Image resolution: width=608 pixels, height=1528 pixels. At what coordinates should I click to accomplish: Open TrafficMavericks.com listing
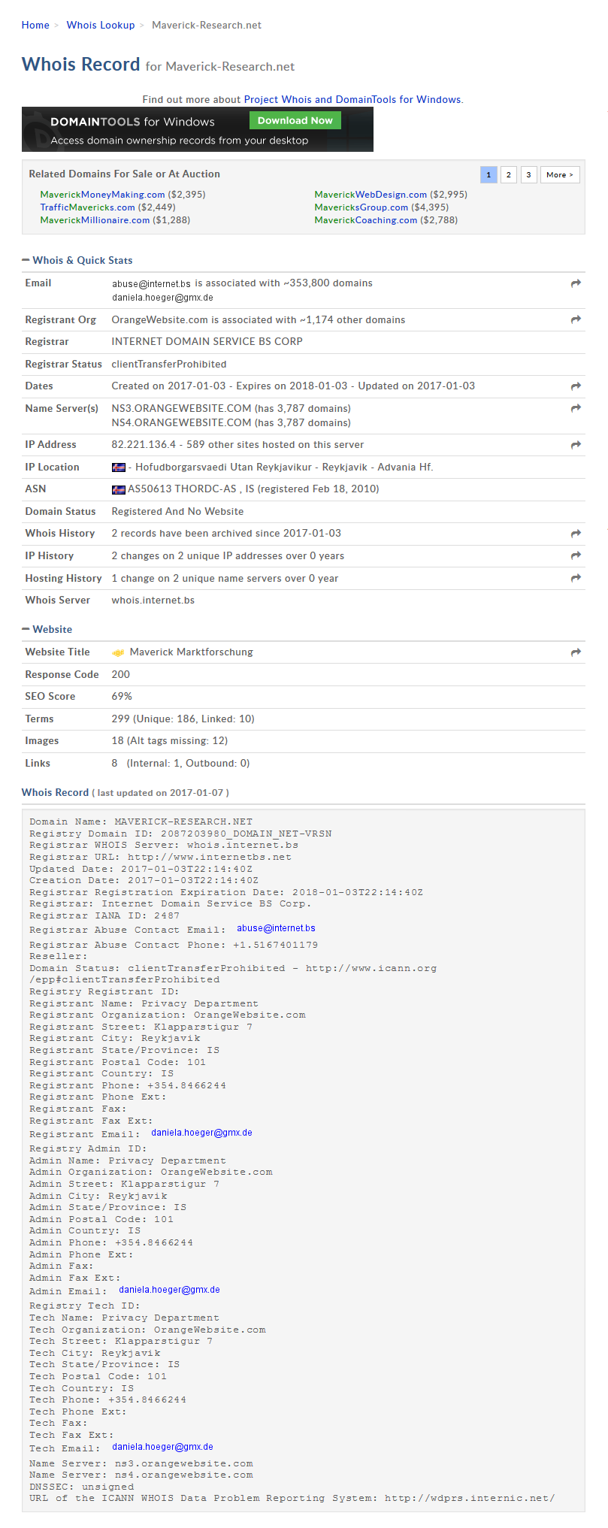(87, 207)
